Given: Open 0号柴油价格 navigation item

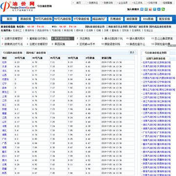Looking at the screenshot, I should pyautogui.click(x=82, y=19).
